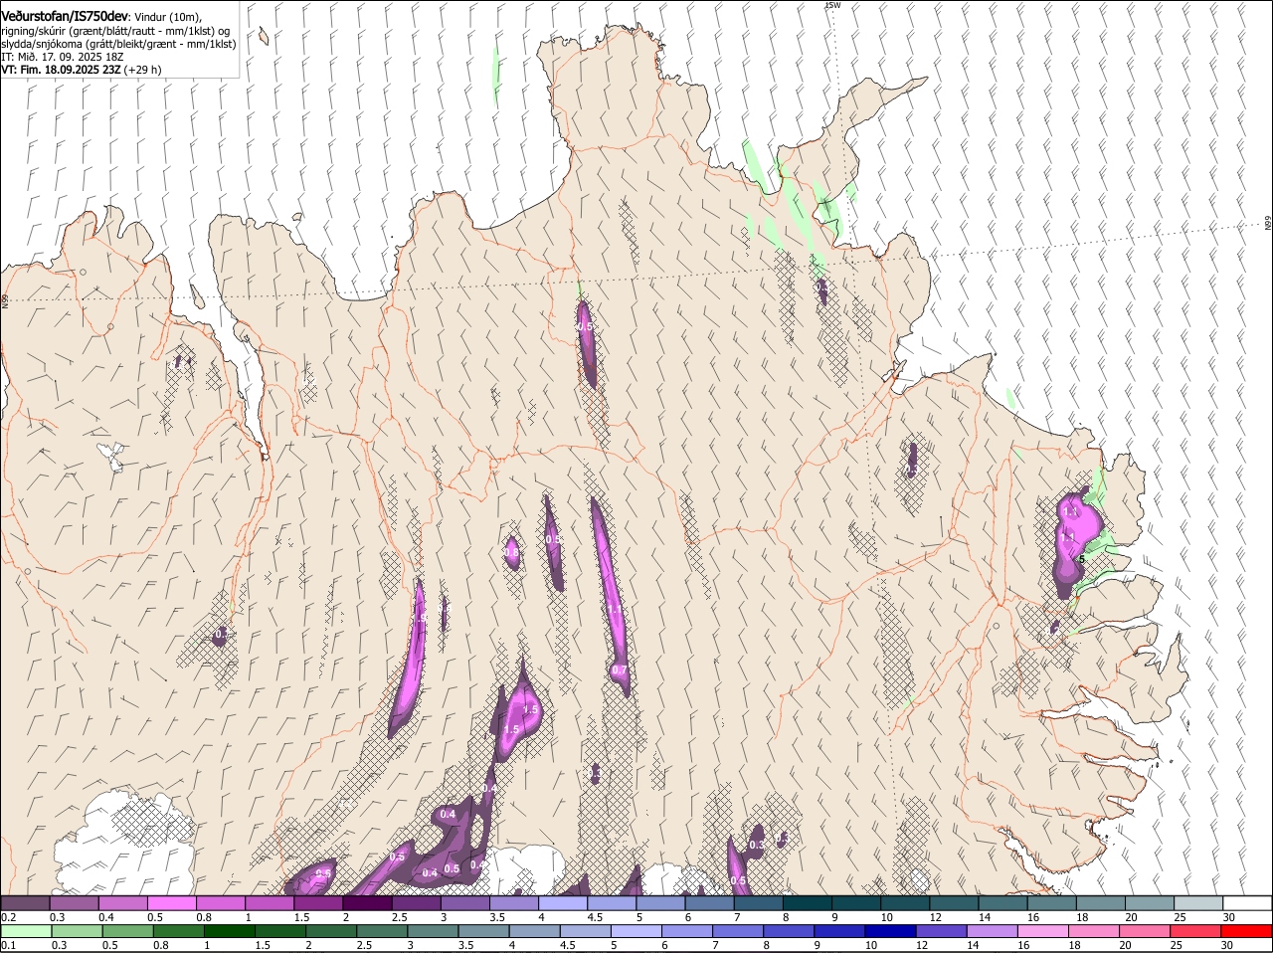The height and width of the screenshot is (953, 1273).
Task: Select the deep blue 10 swatch in the rain legend
Action: click(890, 931)
